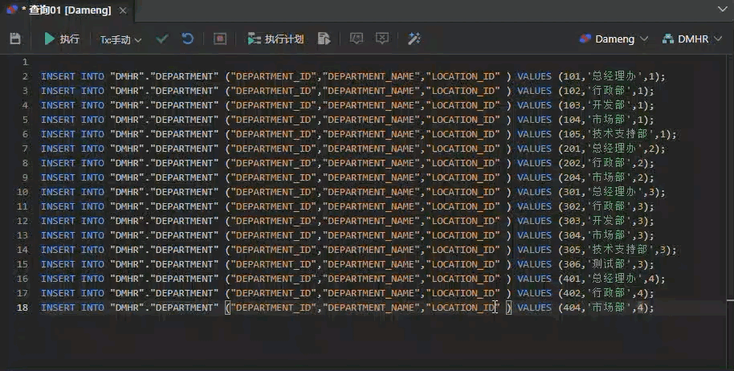Click line number 5 in the gutter
Screen dimensions: 734x371
[25, 120]
